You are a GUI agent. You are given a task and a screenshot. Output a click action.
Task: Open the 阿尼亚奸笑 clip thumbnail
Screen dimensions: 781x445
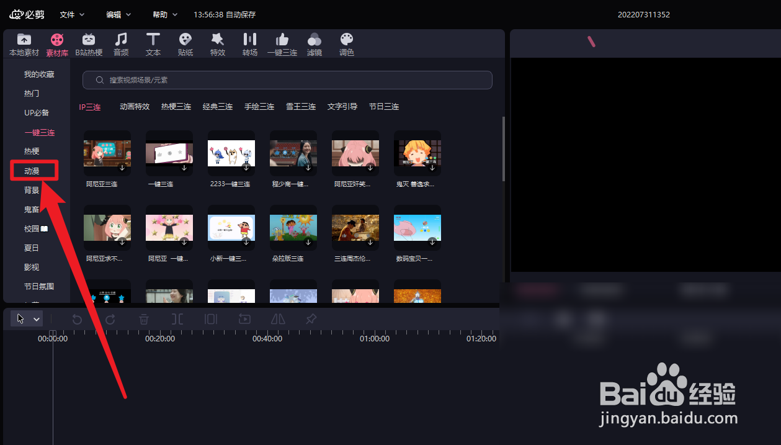pyautogui.click(x=355, y=153)
